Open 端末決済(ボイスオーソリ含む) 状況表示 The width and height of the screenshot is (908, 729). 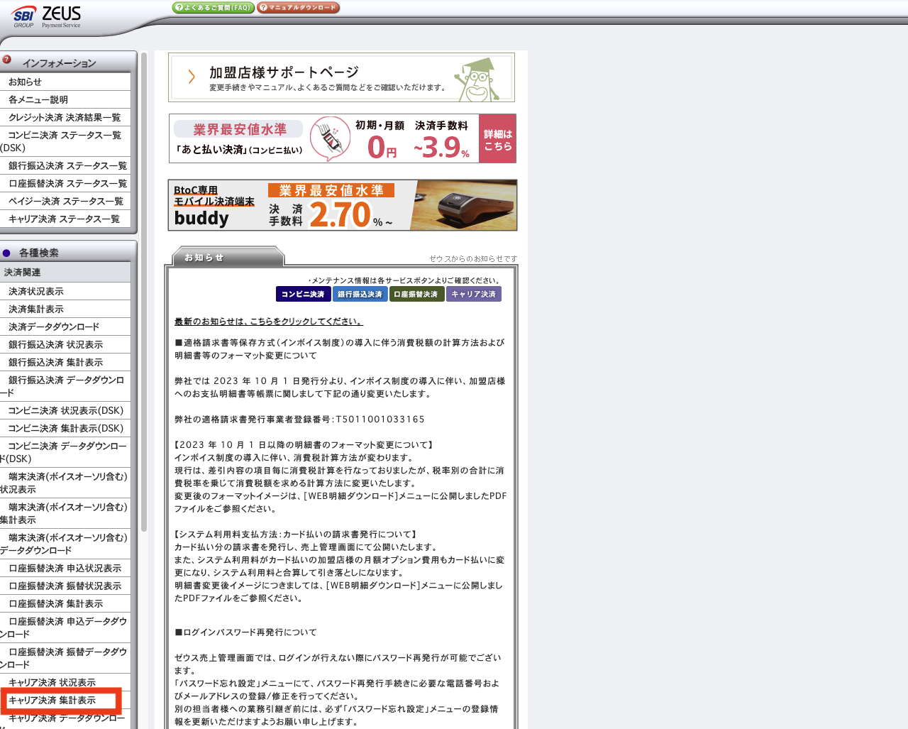coord(65,483)
